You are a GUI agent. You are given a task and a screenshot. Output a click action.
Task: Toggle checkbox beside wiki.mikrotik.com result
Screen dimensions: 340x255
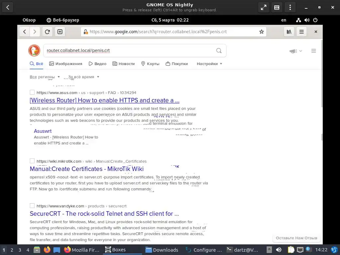point(32,161)
